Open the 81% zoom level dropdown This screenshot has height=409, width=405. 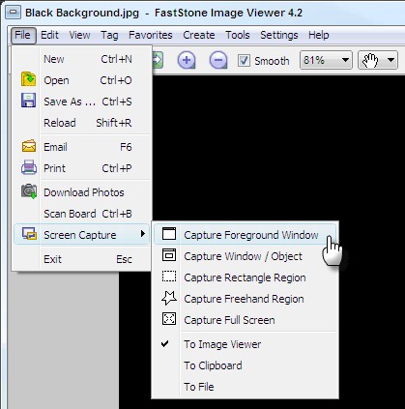326,60
